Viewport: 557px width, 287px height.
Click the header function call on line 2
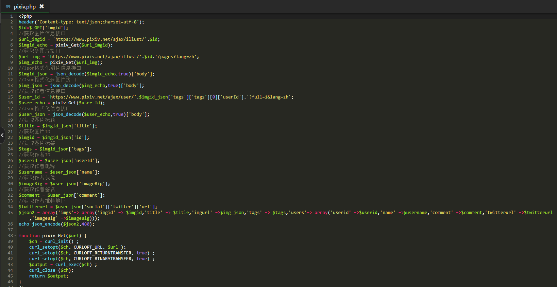click(x=27, y=22)
